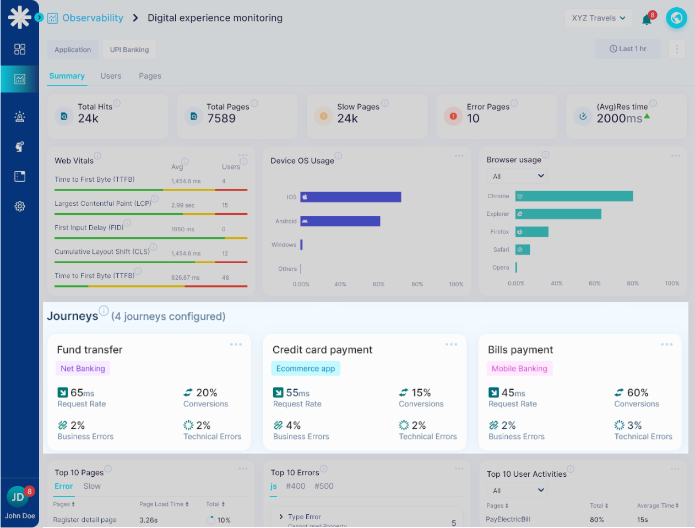Image resolution: width=695 pixels, height=528 pixels.
Task: Select the UPI Banking button
Action: pyautogui.click(x=129, y=50)
